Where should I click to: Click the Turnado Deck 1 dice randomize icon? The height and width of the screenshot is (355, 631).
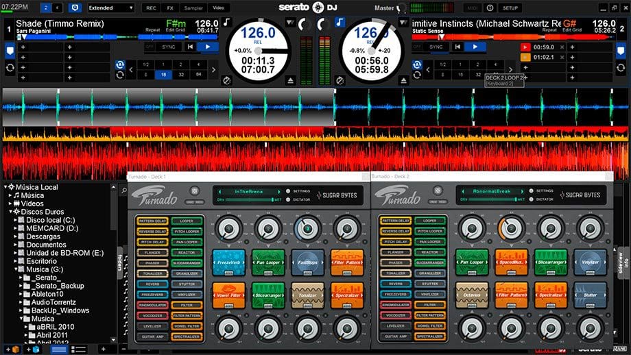click(x=194, y=191)
